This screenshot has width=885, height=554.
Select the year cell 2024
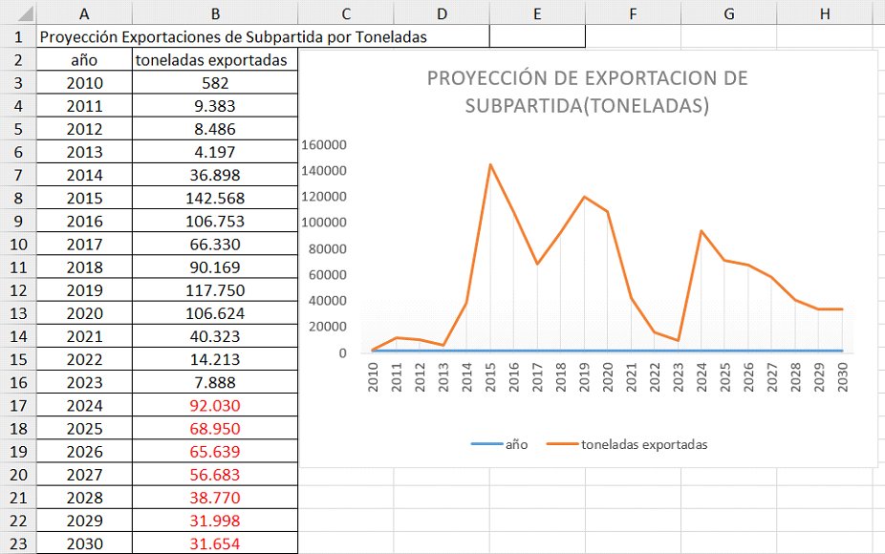84,405
